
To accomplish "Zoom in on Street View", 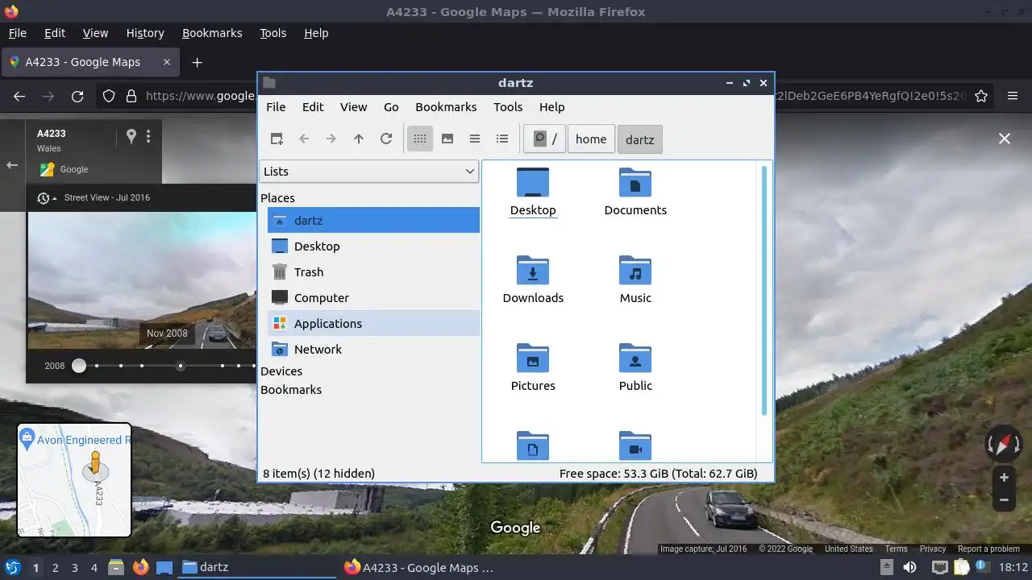I will pyautogui.click(x=1004, y=478).
